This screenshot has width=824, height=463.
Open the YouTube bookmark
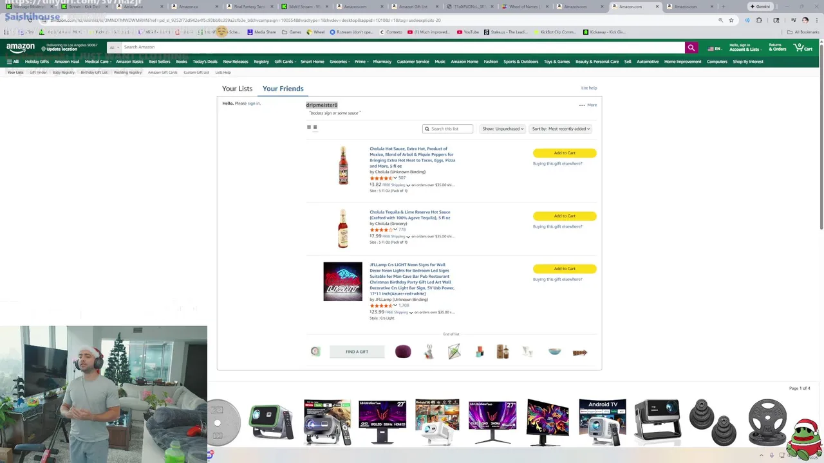pyautogui.click(x=468, y=32)
